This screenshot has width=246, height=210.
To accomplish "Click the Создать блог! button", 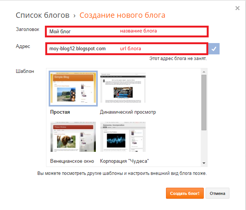I will click(x=184, y=193).
